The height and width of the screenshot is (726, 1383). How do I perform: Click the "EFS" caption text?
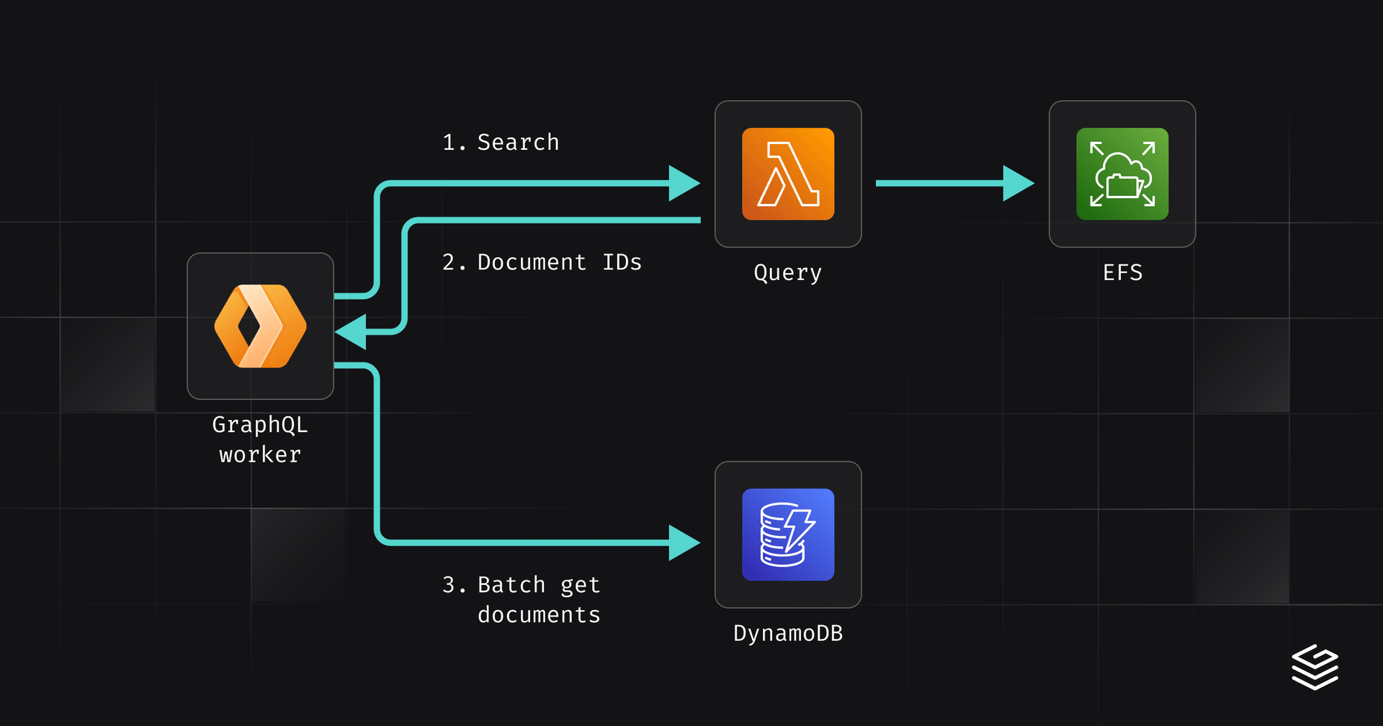point(1122,272)
